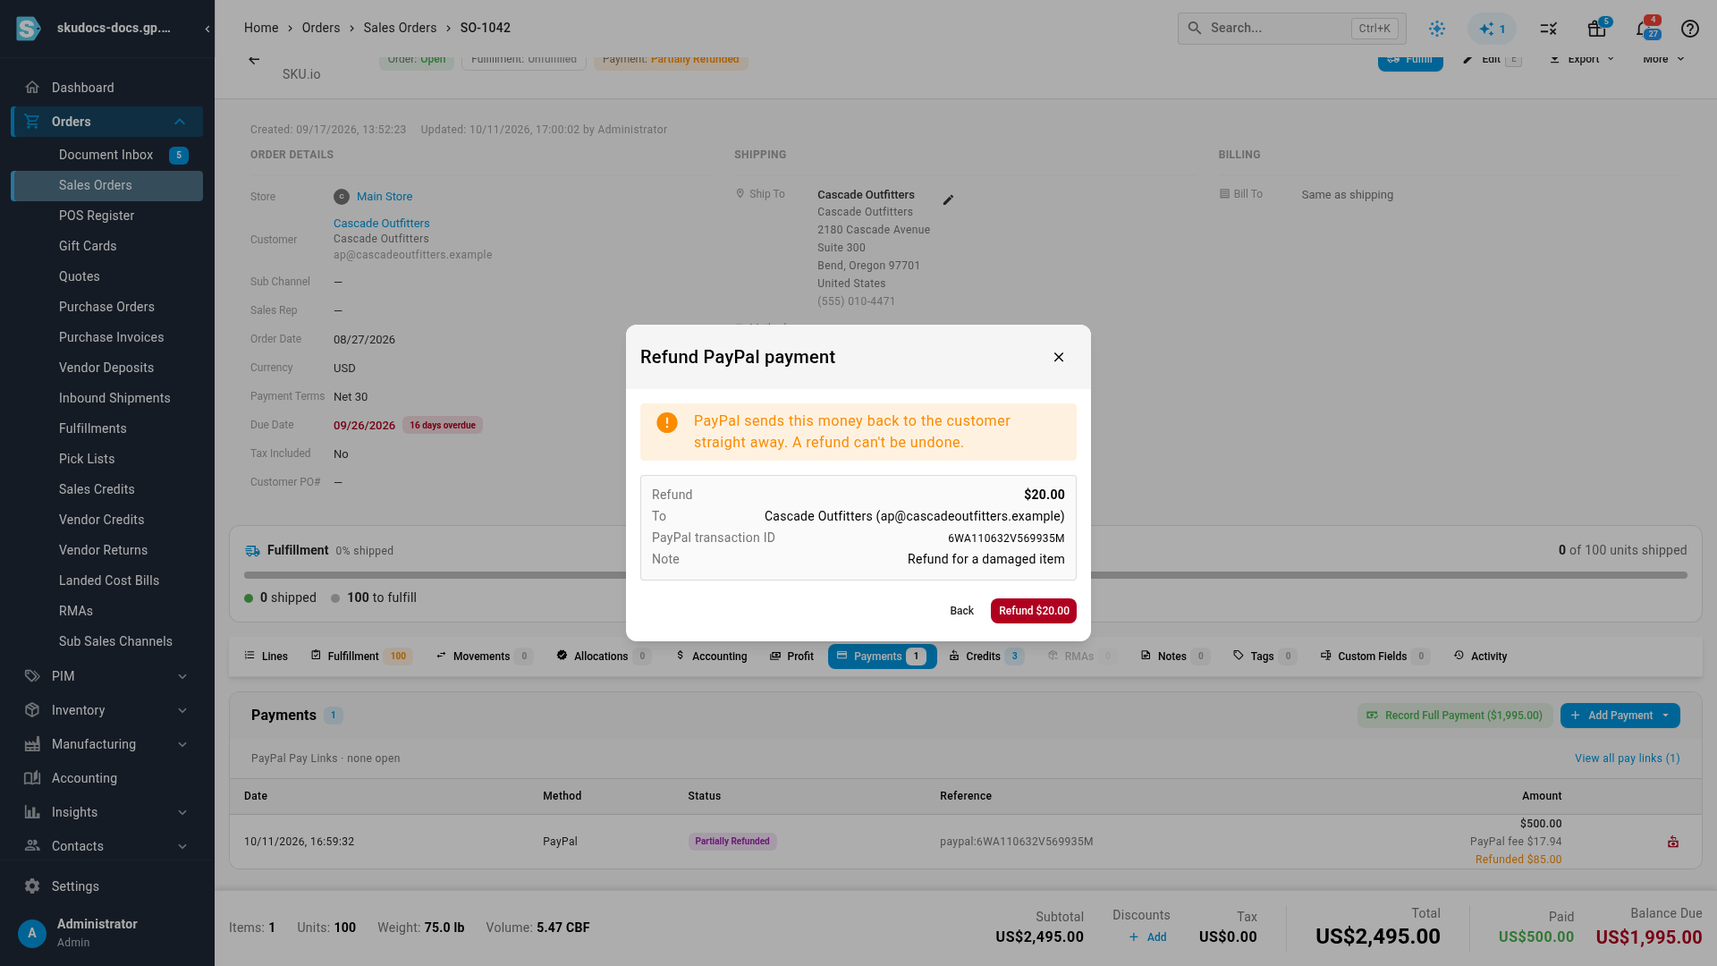Screen dimensions: 1717x966
Task: Click the Home breadcrumb
Action: (261, 28)
